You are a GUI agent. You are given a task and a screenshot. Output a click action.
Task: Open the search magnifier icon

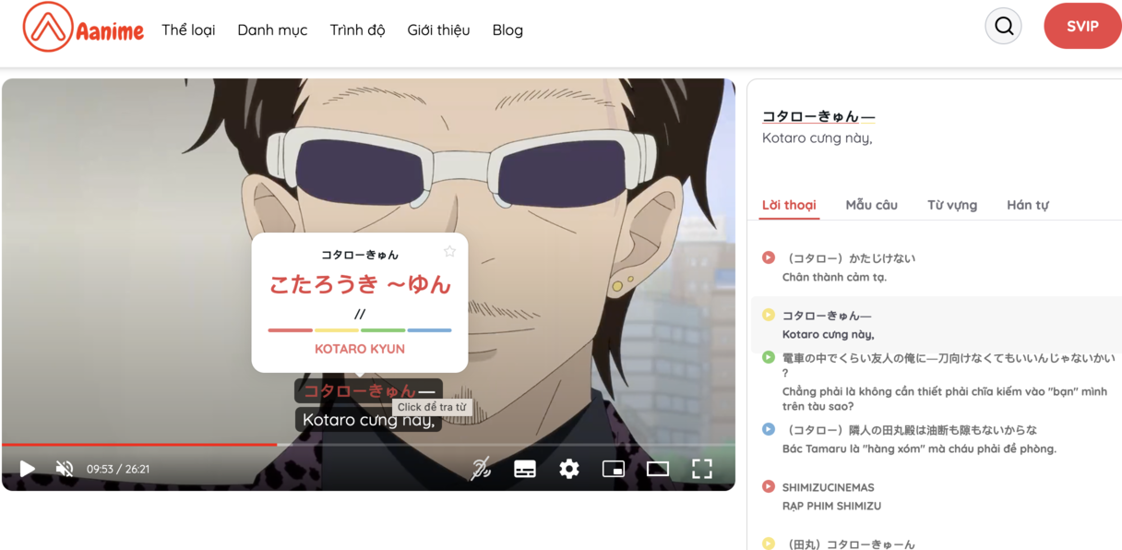pos(1003,26)
